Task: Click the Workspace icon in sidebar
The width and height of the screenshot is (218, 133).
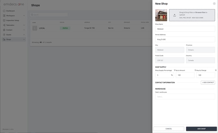Action: point(4,16)
